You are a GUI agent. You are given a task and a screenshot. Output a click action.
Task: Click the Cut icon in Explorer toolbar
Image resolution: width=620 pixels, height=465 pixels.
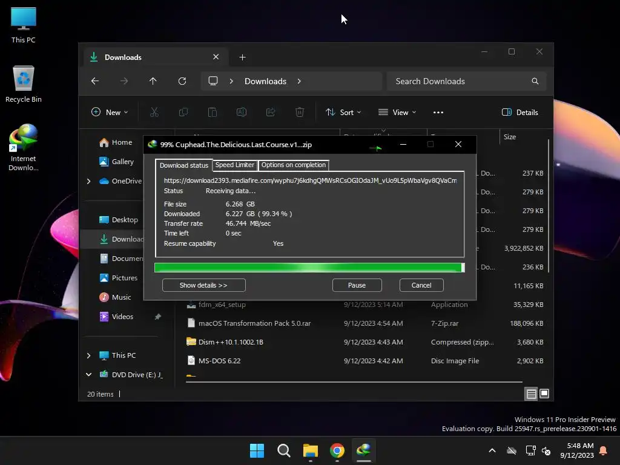coord(154,112)
